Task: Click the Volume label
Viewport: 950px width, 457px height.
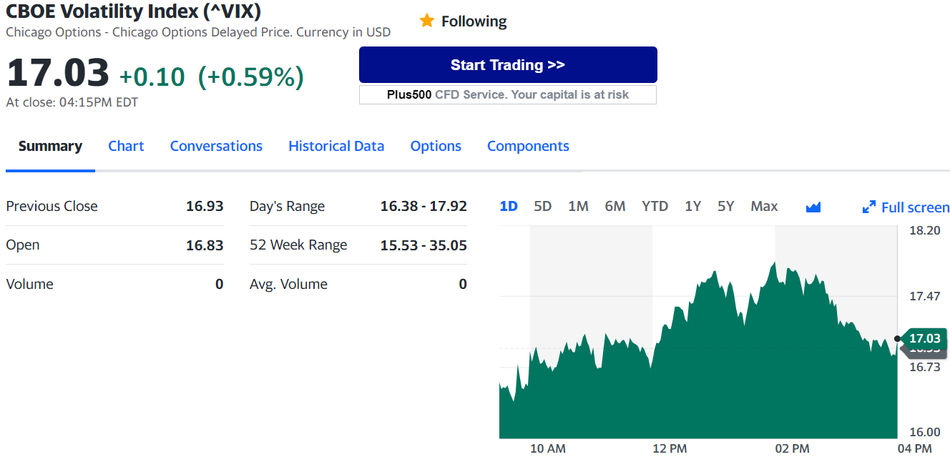Action: (x=29, y=284)
